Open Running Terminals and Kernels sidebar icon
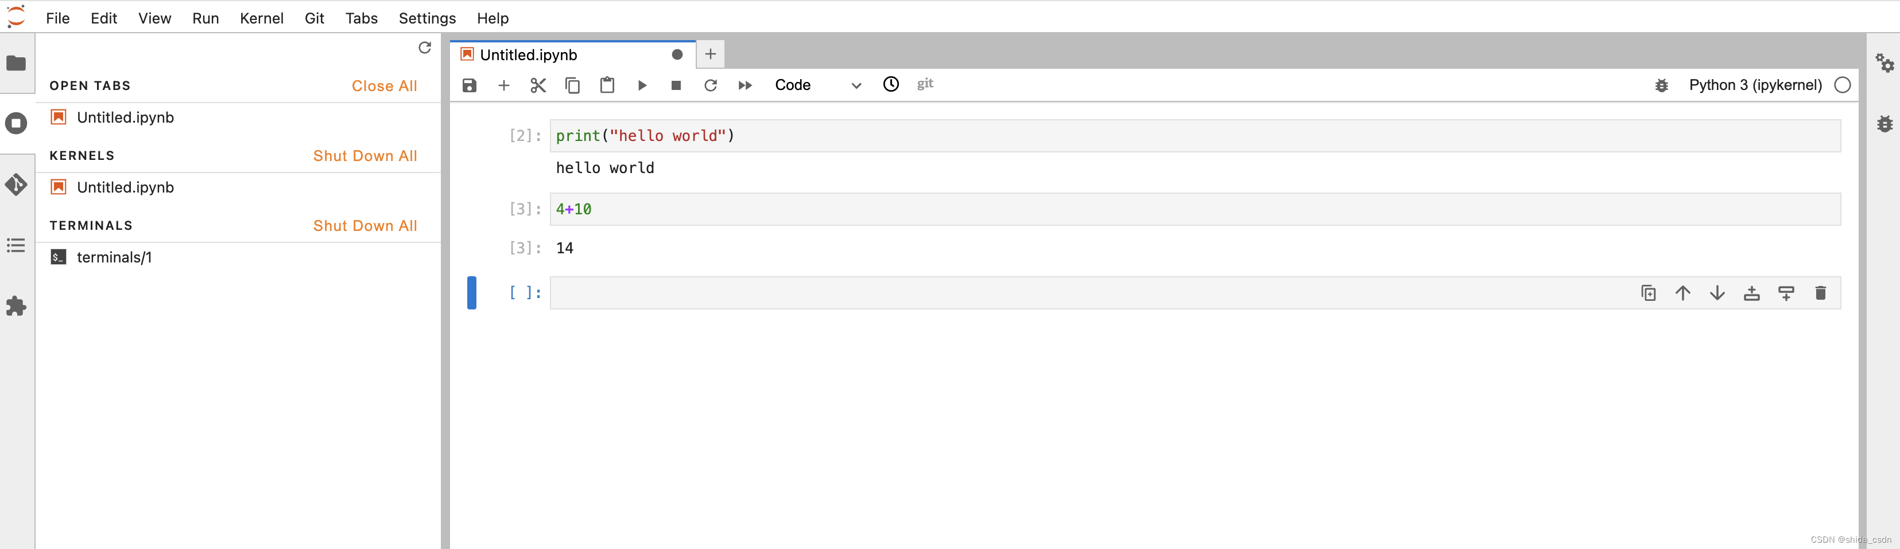 pos(16,123)
